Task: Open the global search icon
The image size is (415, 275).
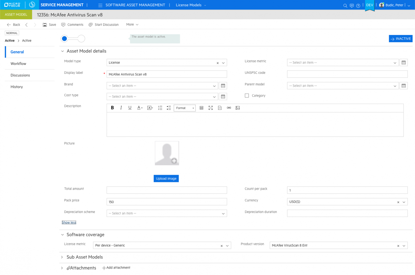Action: point(345,5)
